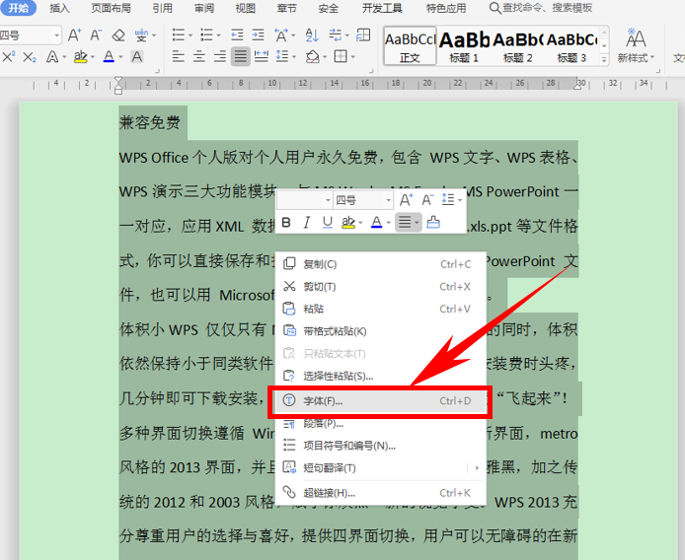Image resolution: width=685 pixels, height=560 pixels.
Task: Choose 复制(C) from context menu
Action: (381, 264)
